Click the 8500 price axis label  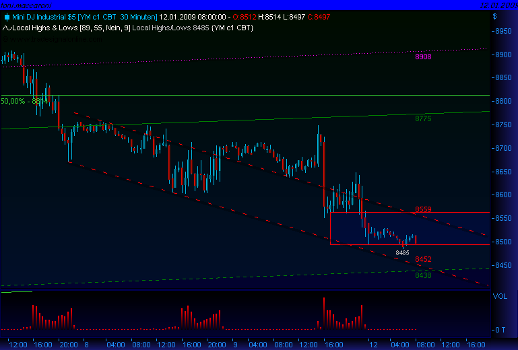502,242
